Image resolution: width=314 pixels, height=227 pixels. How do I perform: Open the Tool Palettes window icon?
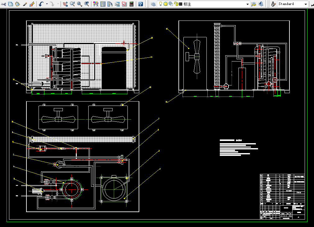(110, 4)
